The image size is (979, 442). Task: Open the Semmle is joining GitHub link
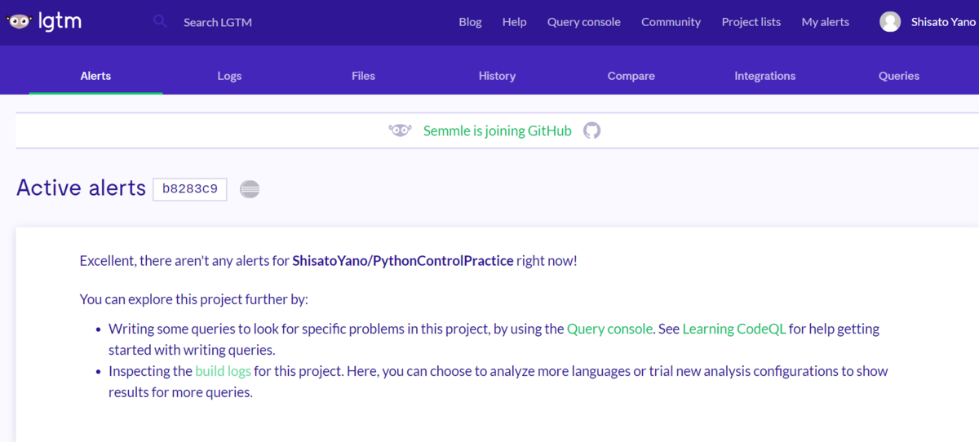pos(498,130)
